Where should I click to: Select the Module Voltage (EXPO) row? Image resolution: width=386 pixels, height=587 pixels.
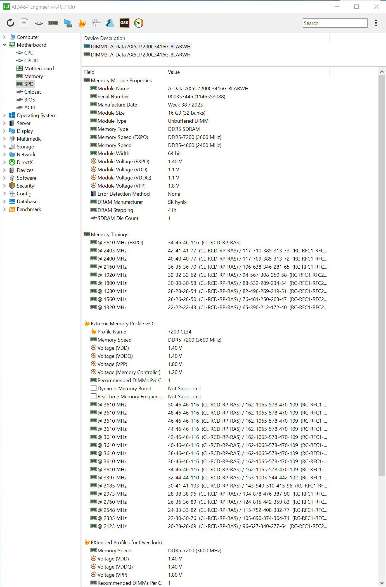click(205, 161)
